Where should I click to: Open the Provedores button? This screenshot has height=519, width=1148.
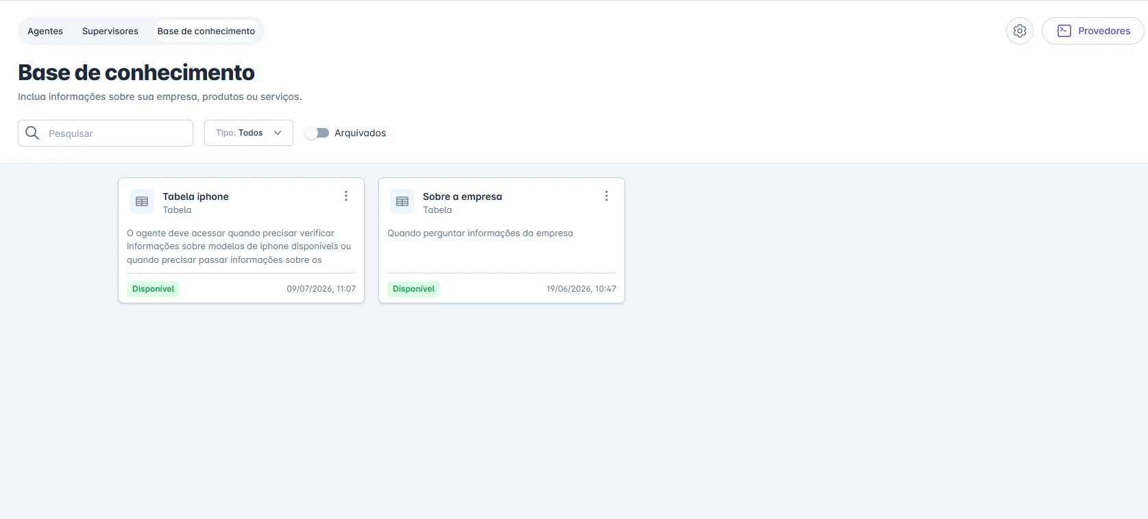[1093, 31]
